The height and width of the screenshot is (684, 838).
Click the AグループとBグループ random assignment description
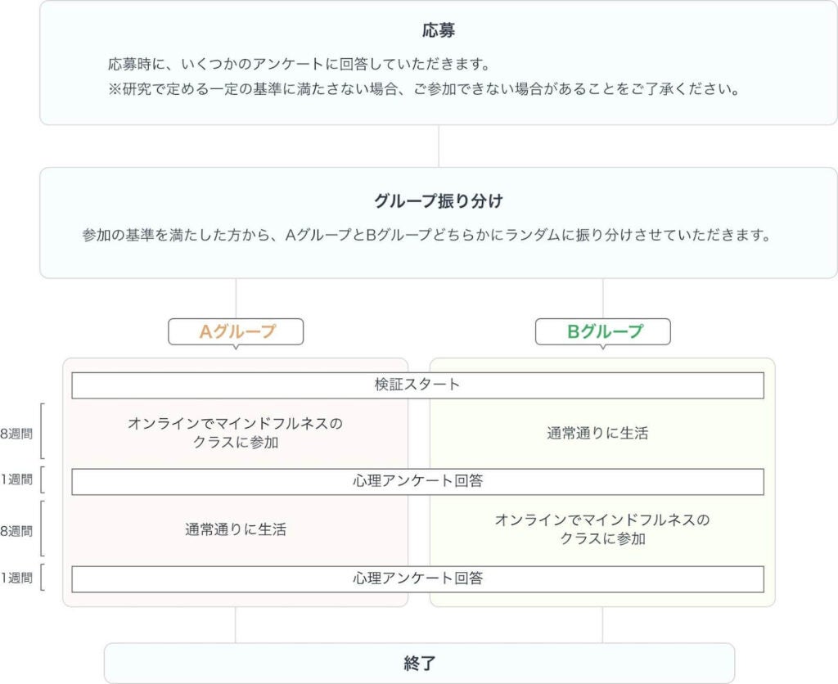[x=426, y=236]
